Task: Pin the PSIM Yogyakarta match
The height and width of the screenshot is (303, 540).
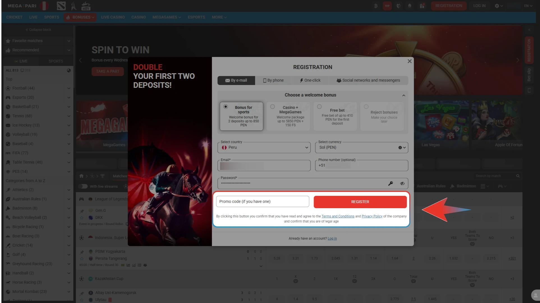Action: pyautogui.click(x=82, y=252)
